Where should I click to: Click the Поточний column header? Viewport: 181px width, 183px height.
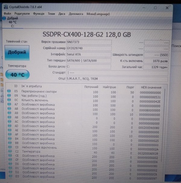(91, 87)
